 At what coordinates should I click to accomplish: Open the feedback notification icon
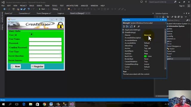pos(141,2)
